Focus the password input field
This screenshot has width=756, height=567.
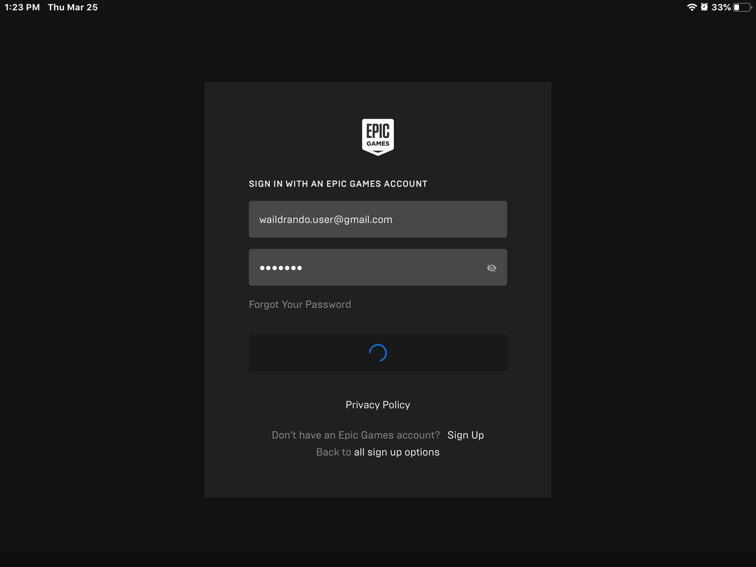378,267
